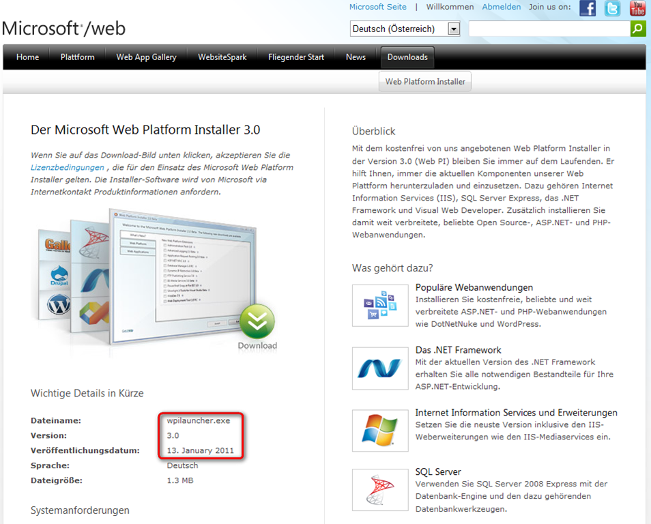
Task: Click the version value 3.0
Action: pos(173,435)
